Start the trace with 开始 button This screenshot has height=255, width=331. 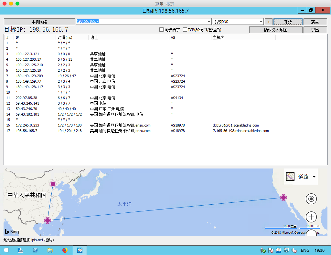click(x=288, y=22)
